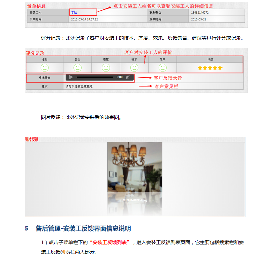Select dispatch date 2015-05-21
The height and width of the screenshot is (276, 260).
click(x=199, y=20)
